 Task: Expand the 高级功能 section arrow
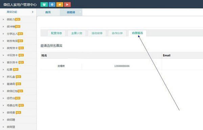32,12
